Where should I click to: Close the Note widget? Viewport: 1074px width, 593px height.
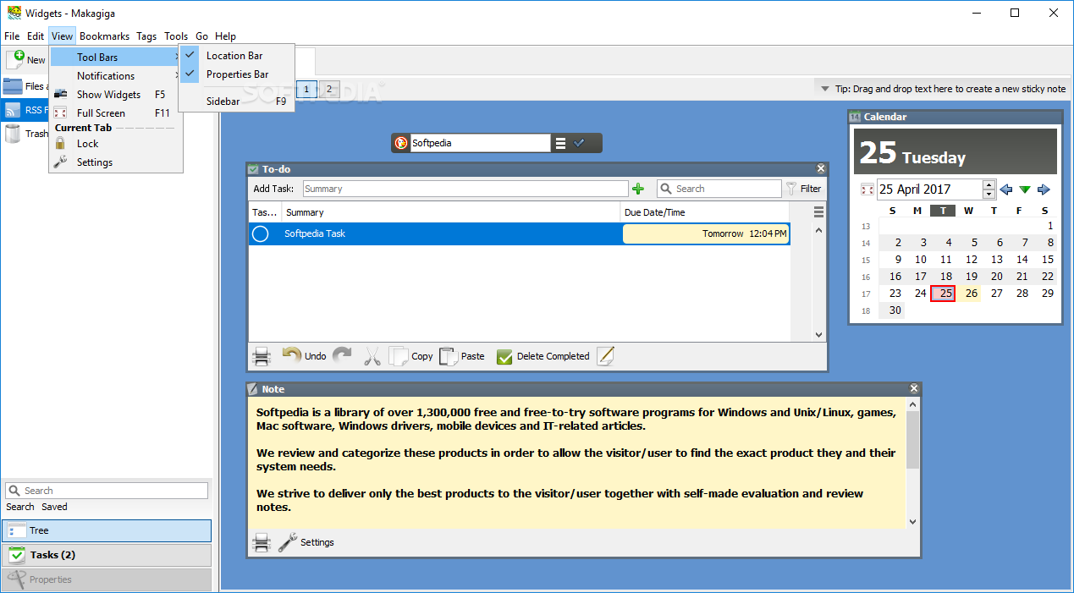[x=914, y=389]
